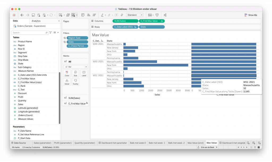272x162 pixels.
Task: Click the Undo arrow in the toolbar
Action: click(22, 15)
